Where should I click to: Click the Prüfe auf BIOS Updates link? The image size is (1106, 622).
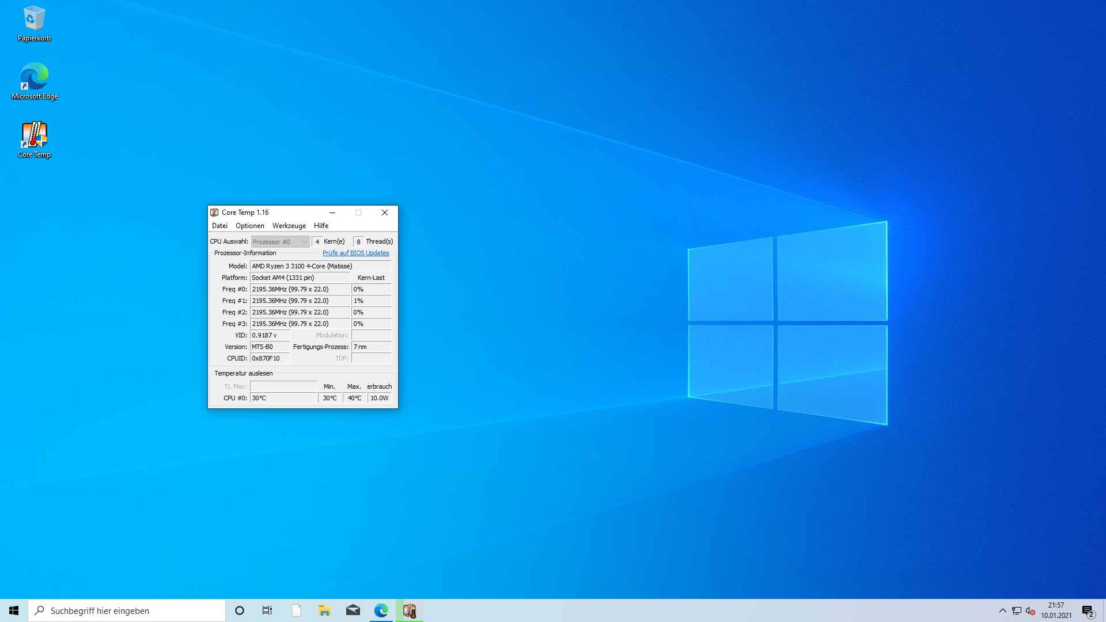click(x=355, y=253)
